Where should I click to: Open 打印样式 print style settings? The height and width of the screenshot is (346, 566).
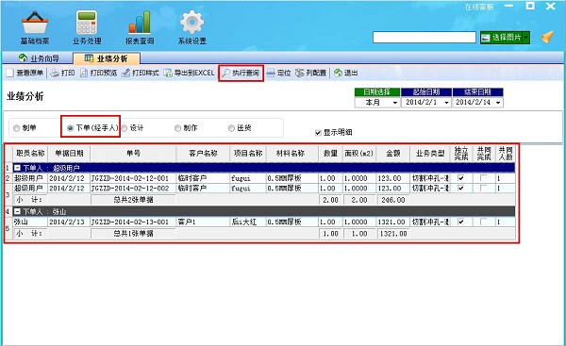point(140,73)
